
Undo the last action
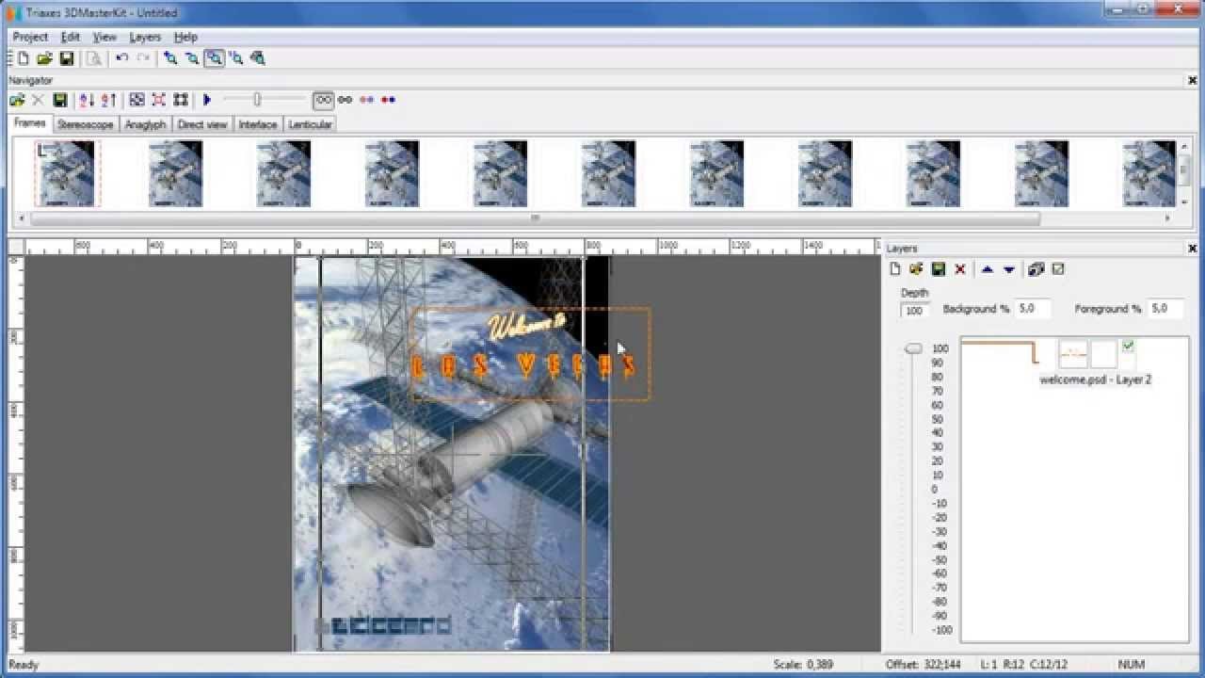121,58
